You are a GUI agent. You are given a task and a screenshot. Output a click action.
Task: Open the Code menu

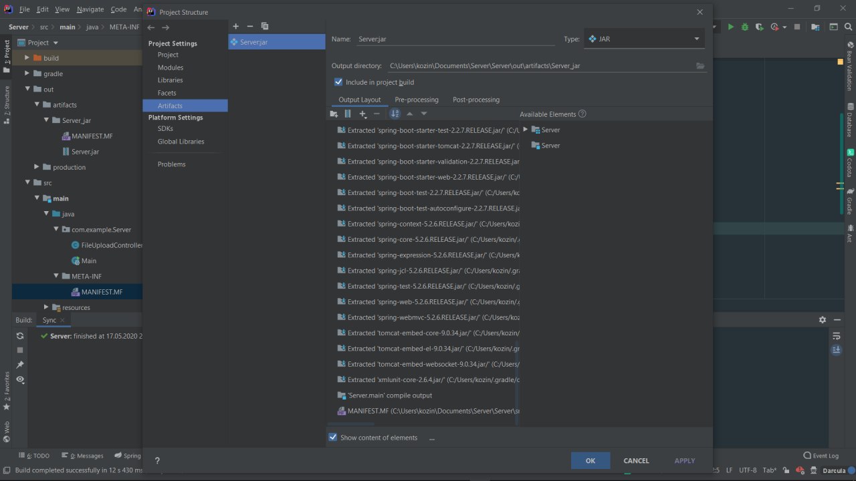pos(118,9)
